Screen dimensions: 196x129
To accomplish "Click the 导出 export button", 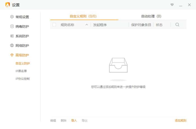I will 85,121.
